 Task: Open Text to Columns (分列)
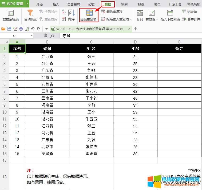click(x=140, y=15)
